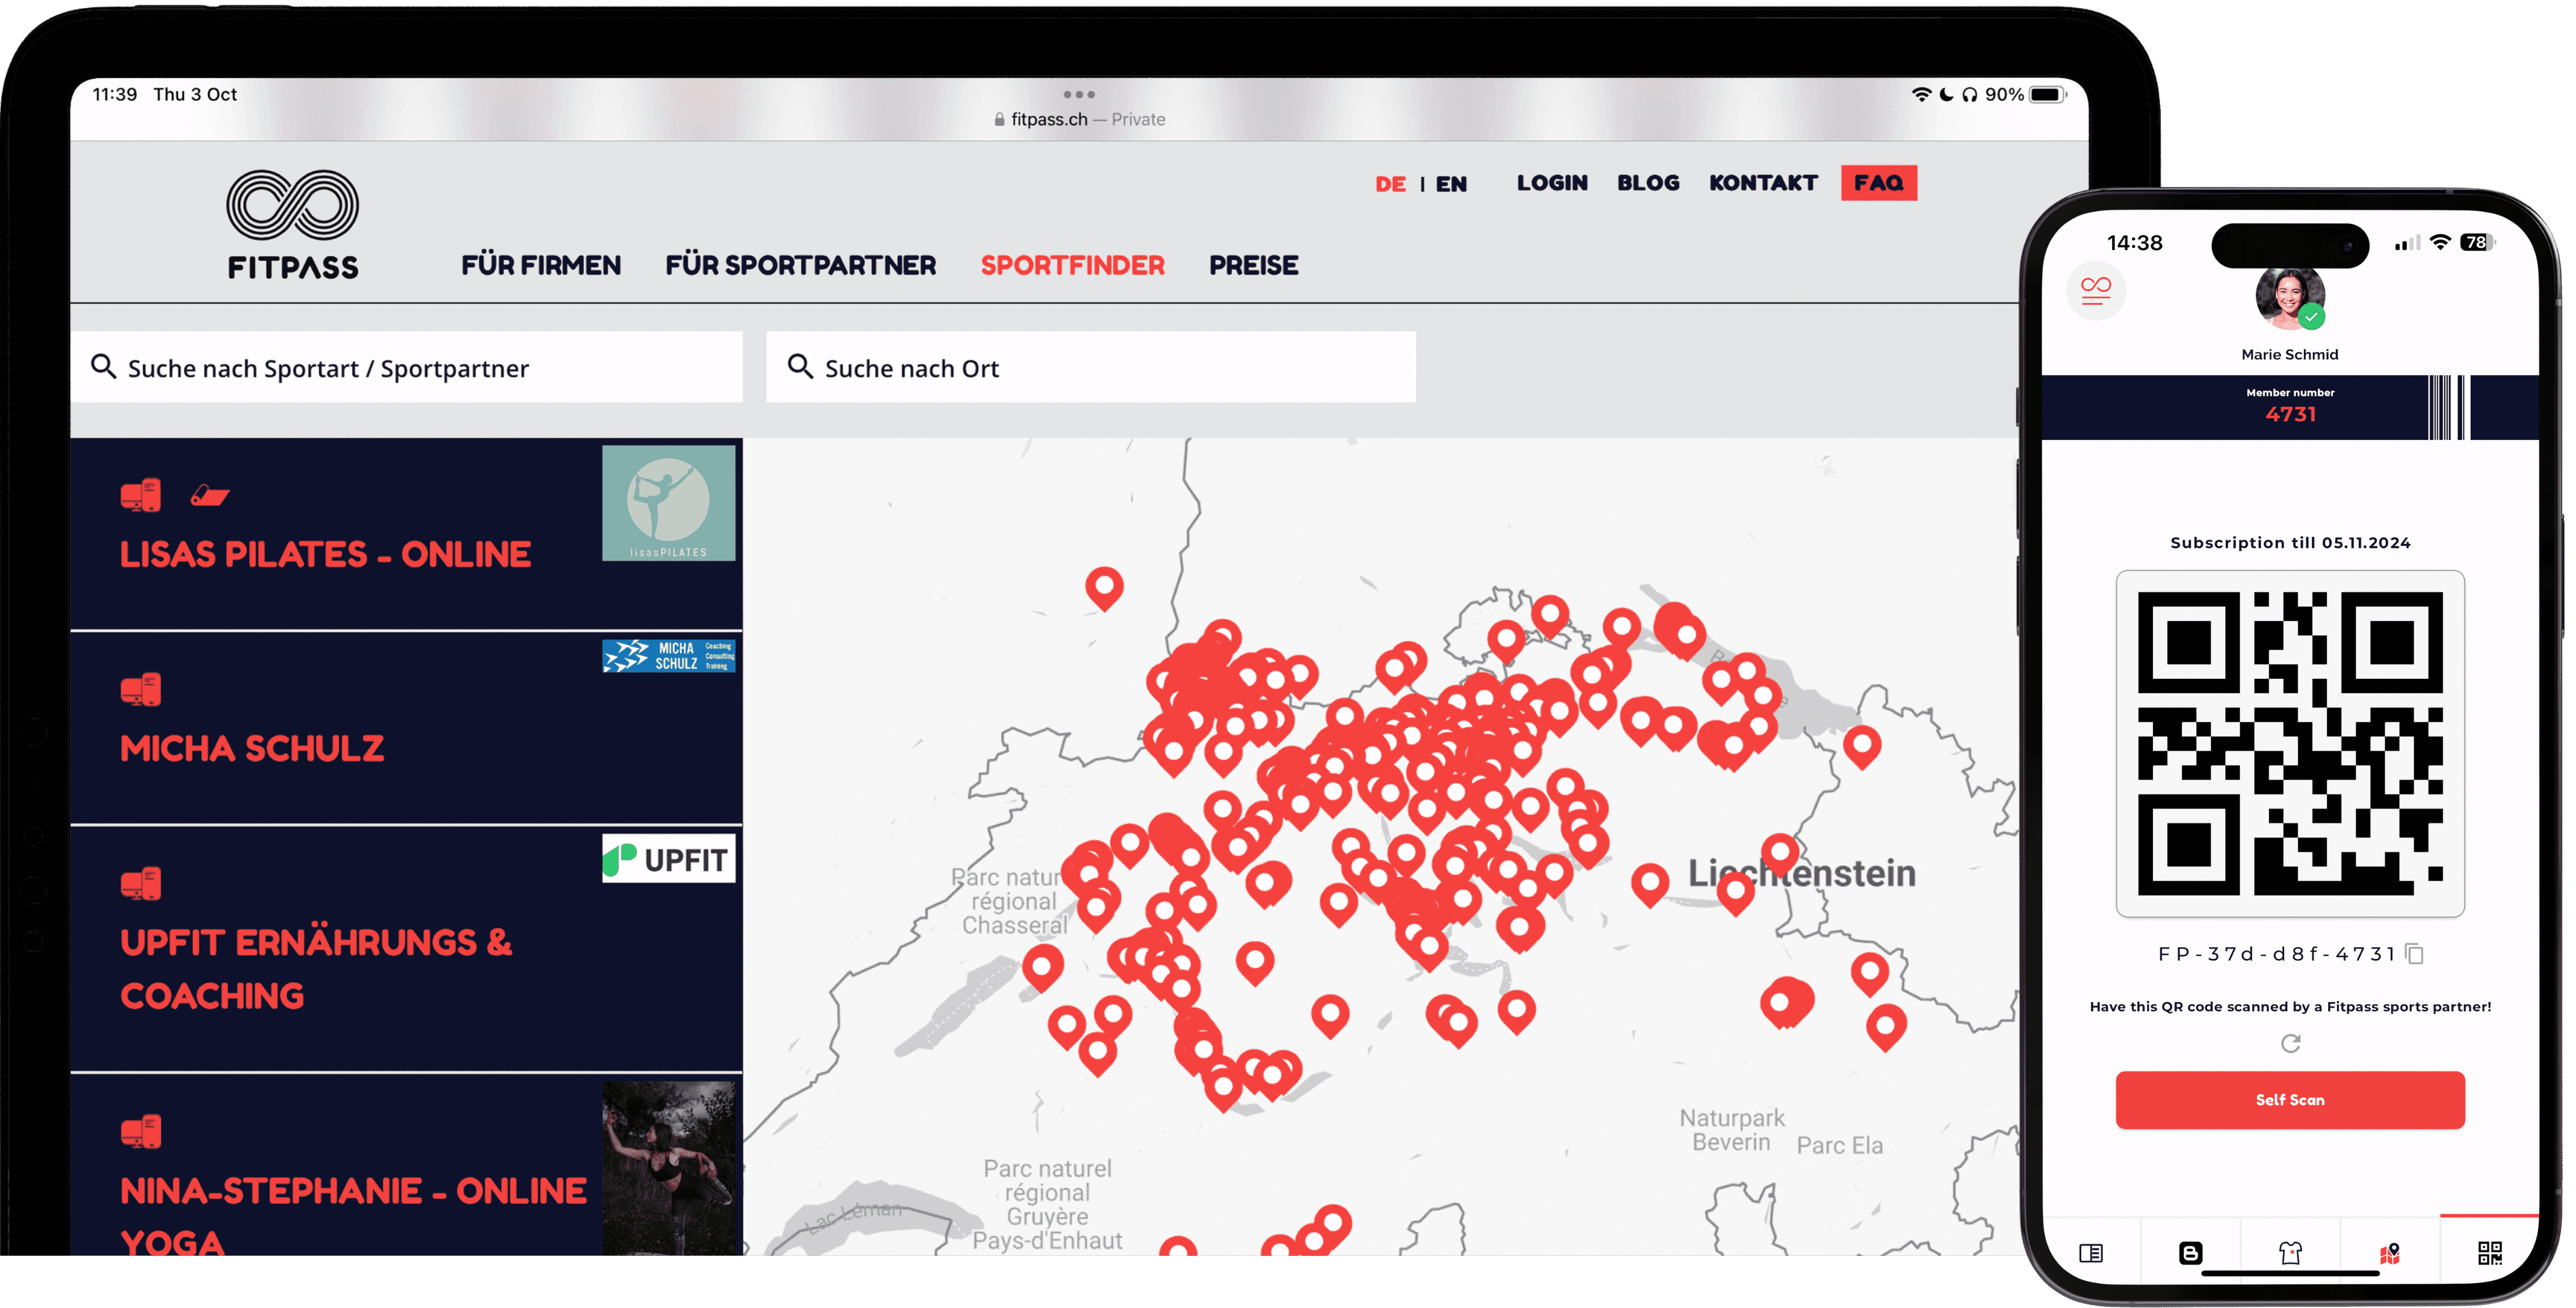This screenshot has width=2576, height=1308.
Task: Tap the iPad Wi-Fi status icon
Action: tap(1921, 94)
